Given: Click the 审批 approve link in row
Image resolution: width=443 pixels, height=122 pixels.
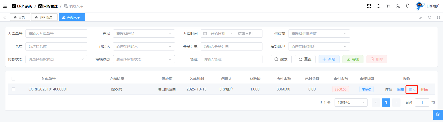Looking at the screenshot, I should (412, 89).
